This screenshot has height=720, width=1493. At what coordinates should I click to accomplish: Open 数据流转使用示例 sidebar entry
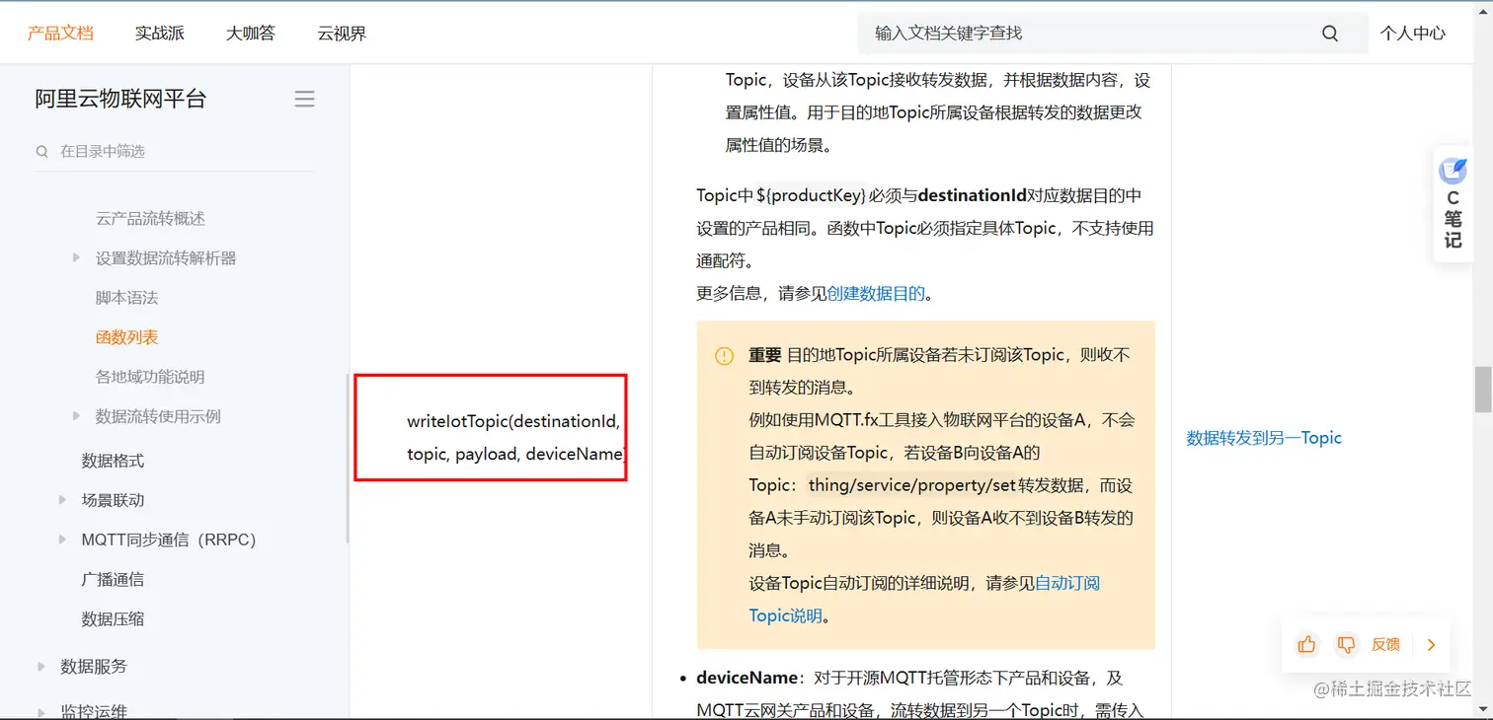coord(158,416)
